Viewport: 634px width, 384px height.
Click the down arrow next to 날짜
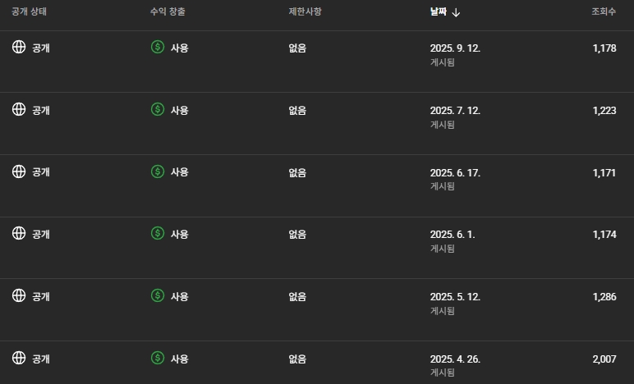point(457,12)
